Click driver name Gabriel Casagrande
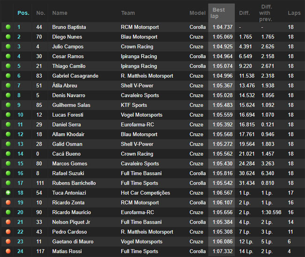This screenshot has height=257, width=305. coord(75,76)
